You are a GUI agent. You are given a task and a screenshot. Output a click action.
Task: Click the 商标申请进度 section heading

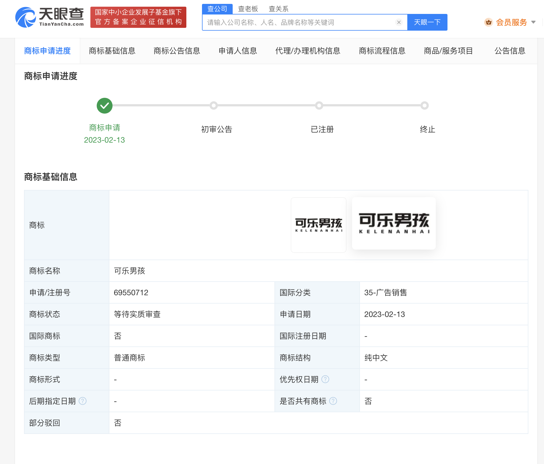[x=50, y=76]
